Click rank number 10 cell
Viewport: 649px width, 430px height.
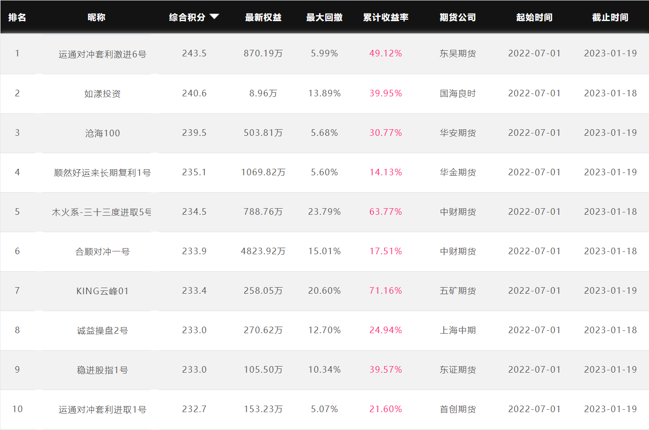point(17,409)
